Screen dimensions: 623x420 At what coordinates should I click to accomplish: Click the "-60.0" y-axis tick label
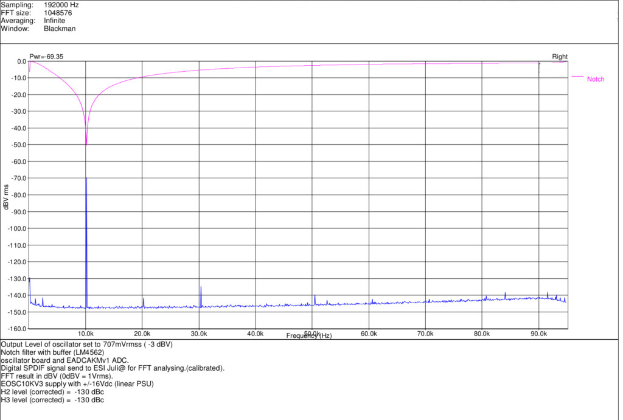tap(19, 162)
